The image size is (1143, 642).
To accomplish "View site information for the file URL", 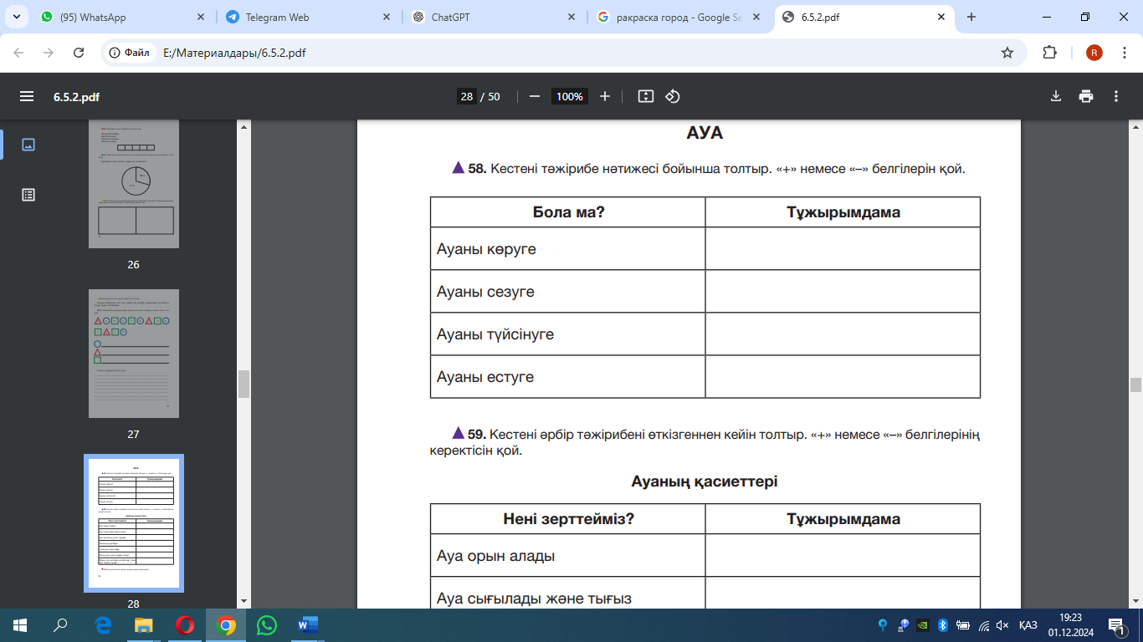I will (x=131, y=53).
